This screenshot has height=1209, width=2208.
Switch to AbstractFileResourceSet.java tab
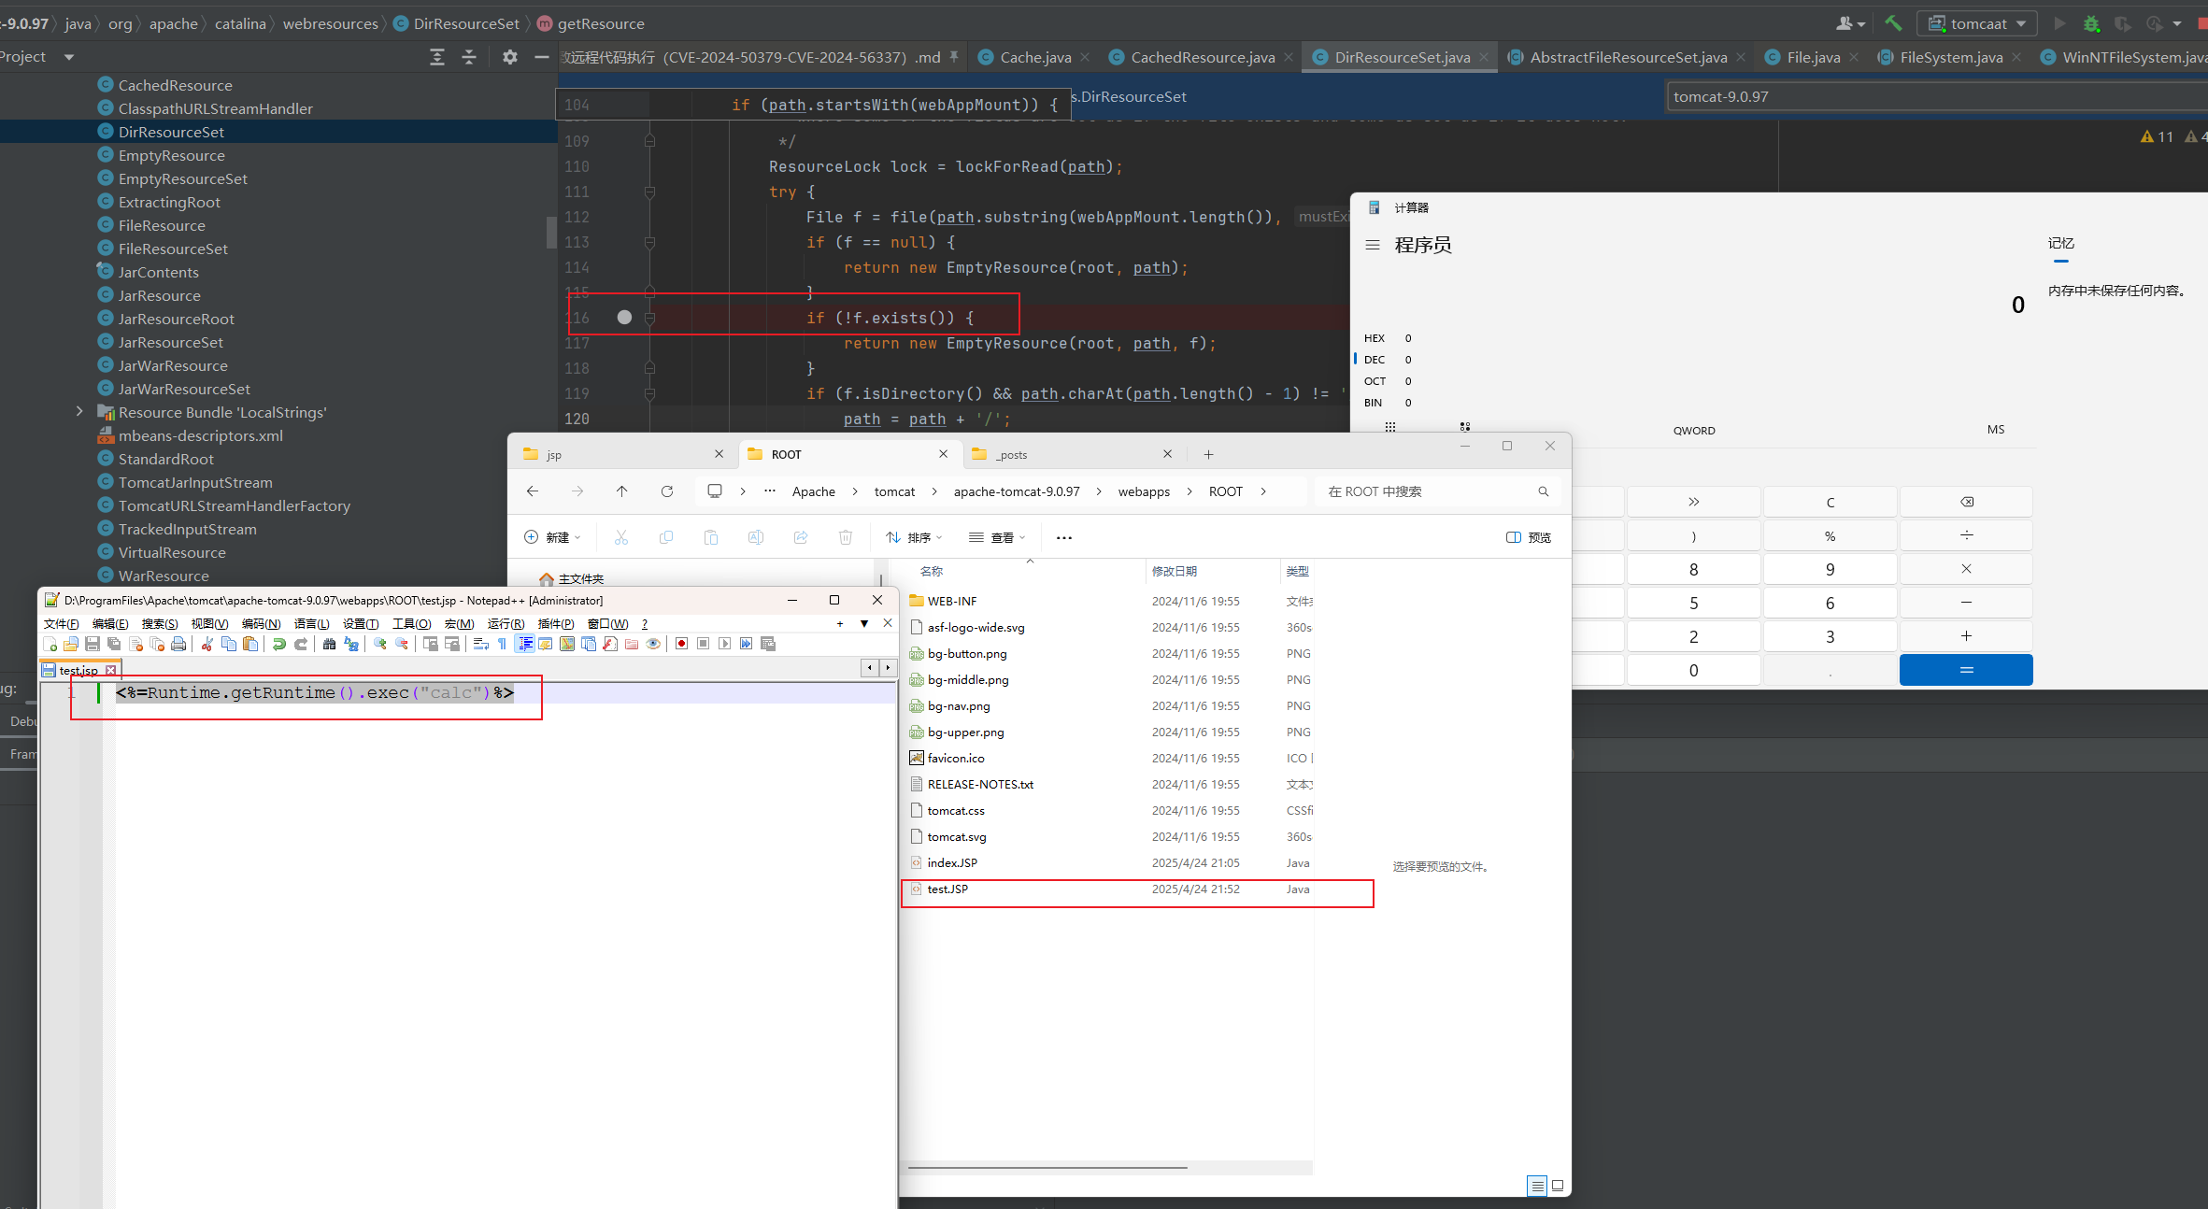1628,57
